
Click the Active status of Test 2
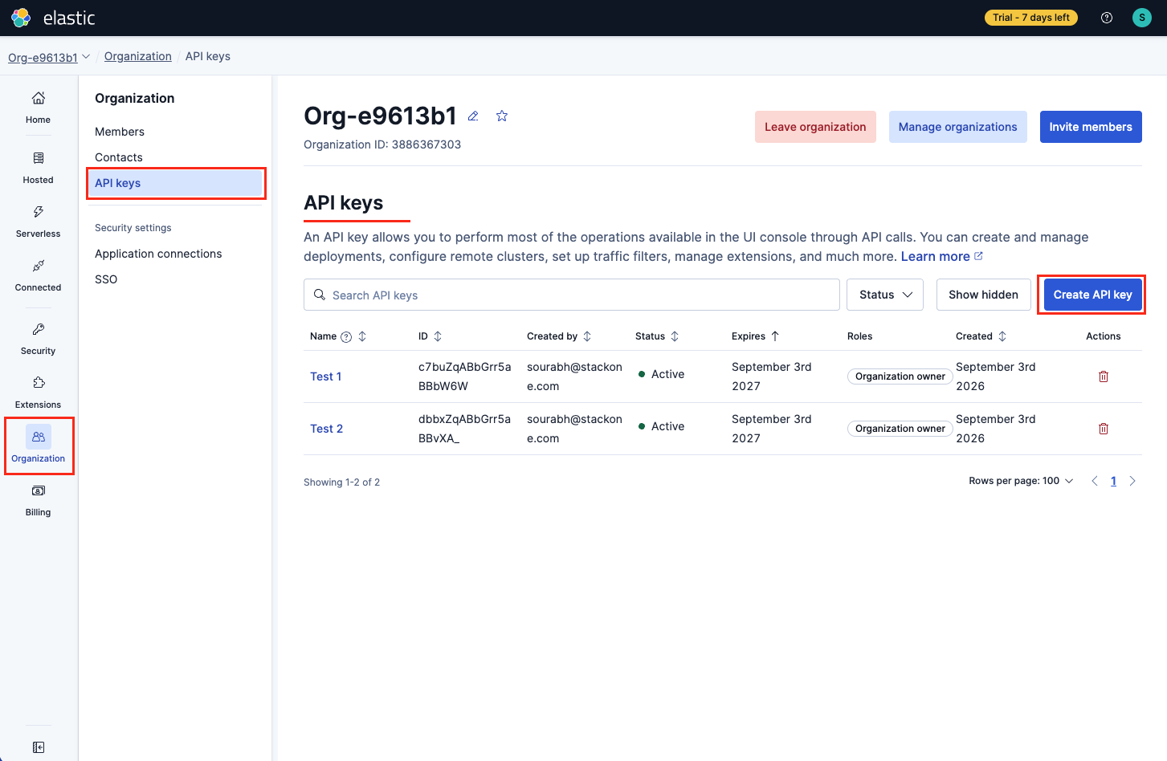pyautogui.click(x=662, y=426)
